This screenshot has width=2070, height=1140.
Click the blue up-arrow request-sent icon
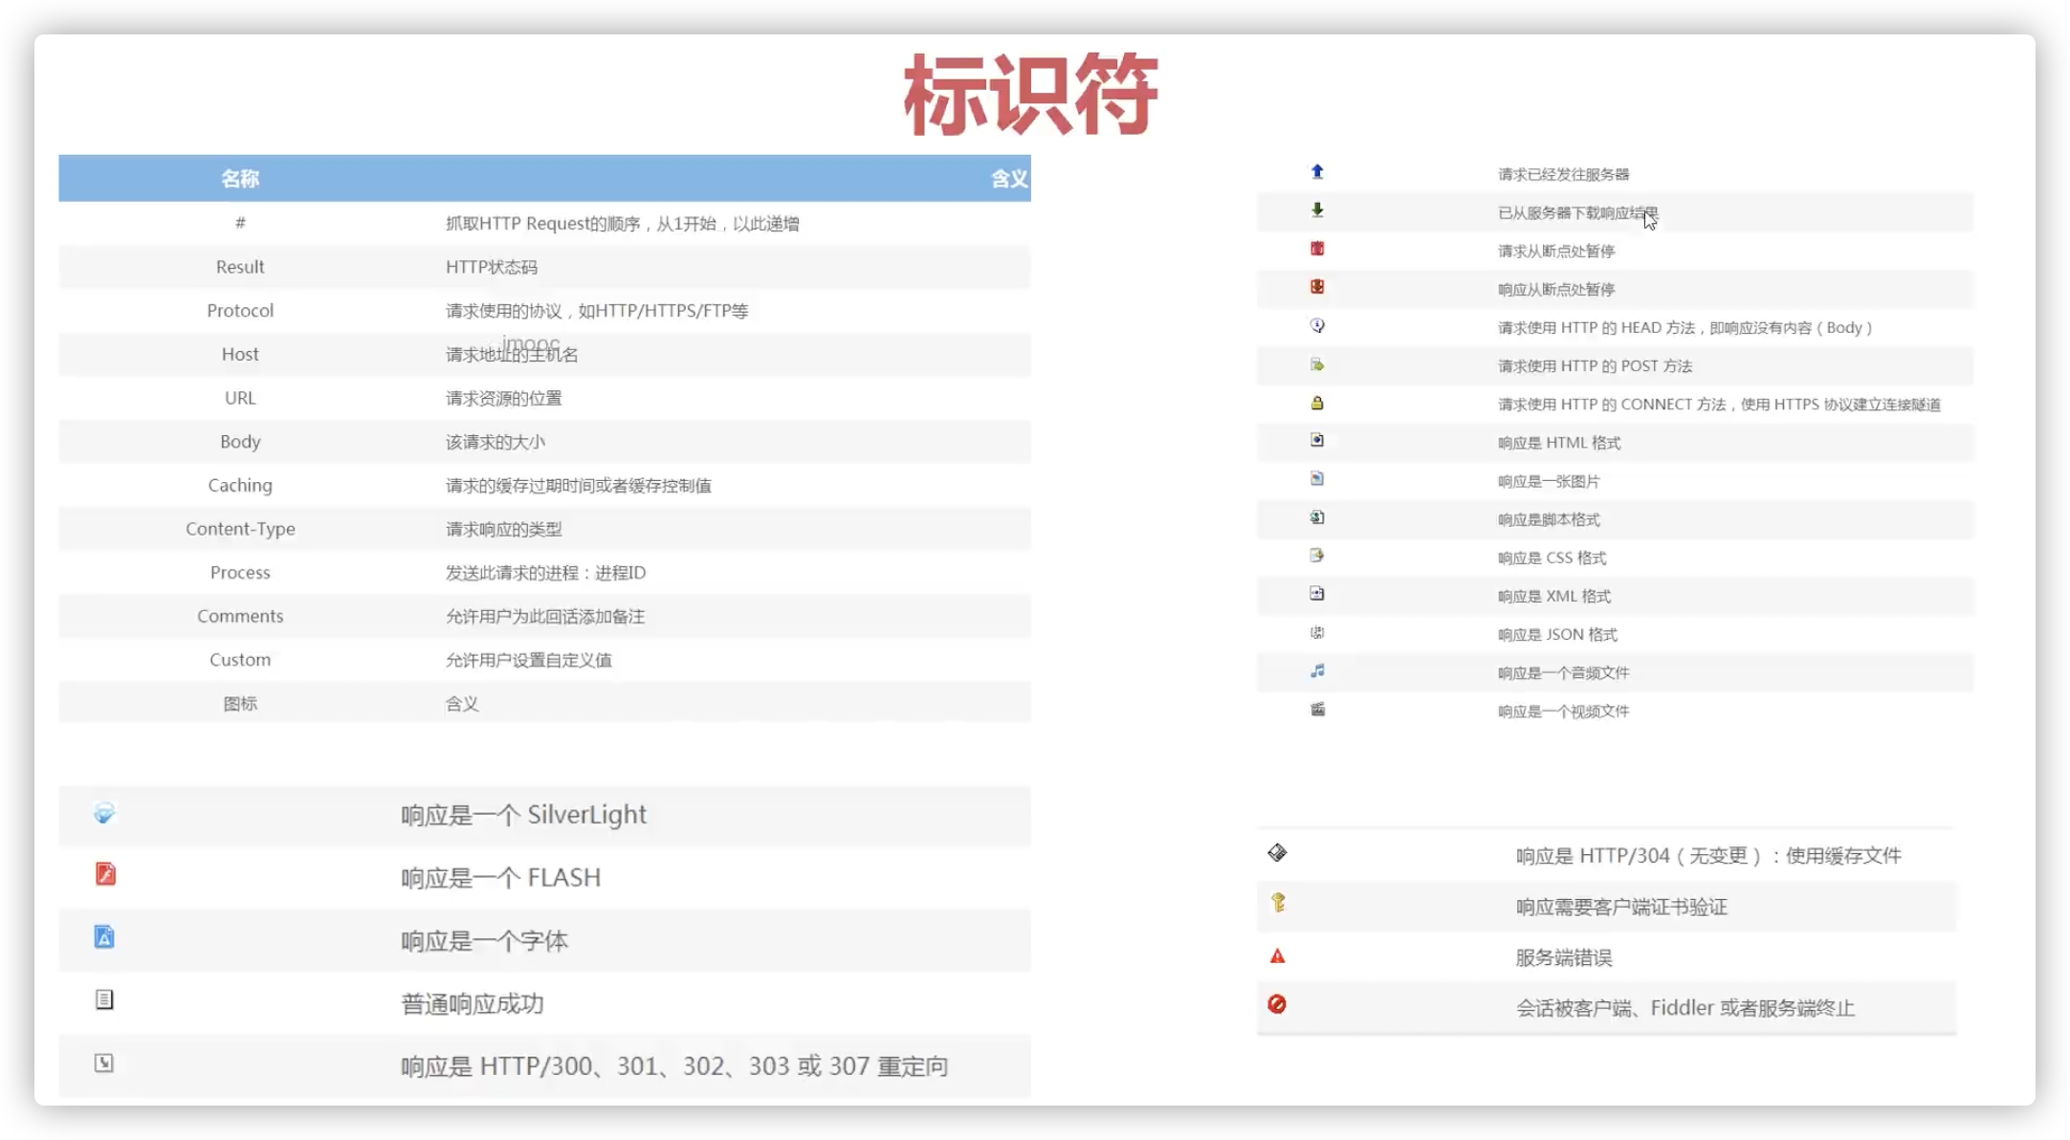pos(1317,172)
